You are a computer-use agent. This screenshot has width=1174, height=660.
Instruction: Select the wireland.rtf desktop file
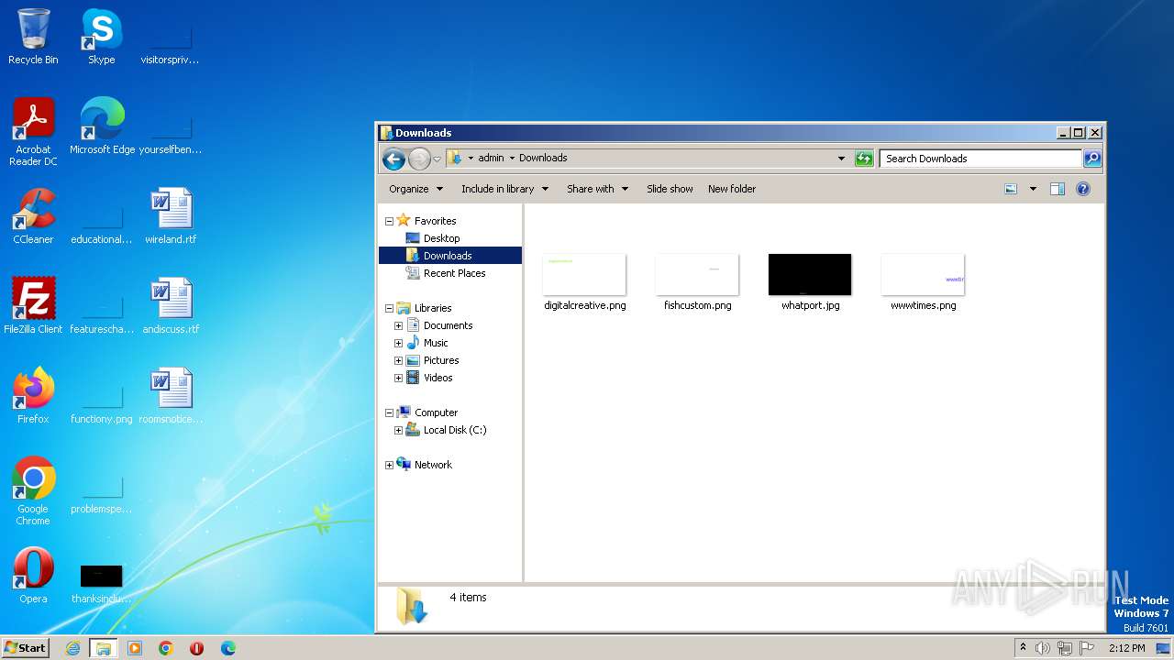click(x=171, y=216)
